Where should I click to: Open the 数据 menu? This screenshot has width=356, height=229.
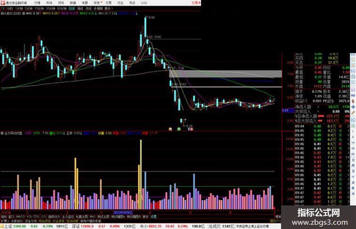[73, 3]
